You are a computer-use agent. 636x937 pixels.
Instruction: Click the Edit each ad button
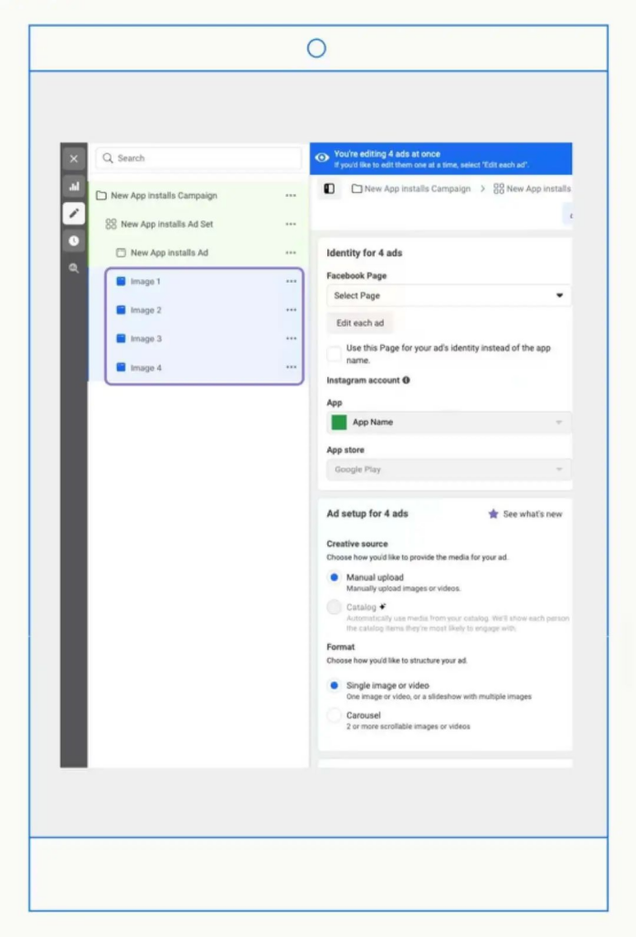[x=360, y=323]
